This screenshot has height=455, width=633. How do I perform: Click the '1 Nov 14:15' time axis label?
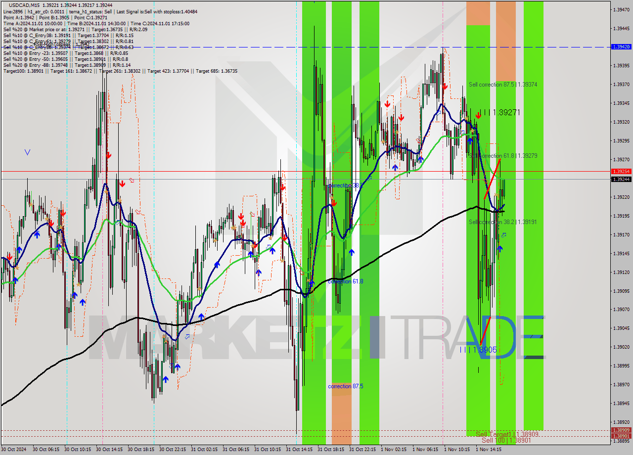(488, 450)
